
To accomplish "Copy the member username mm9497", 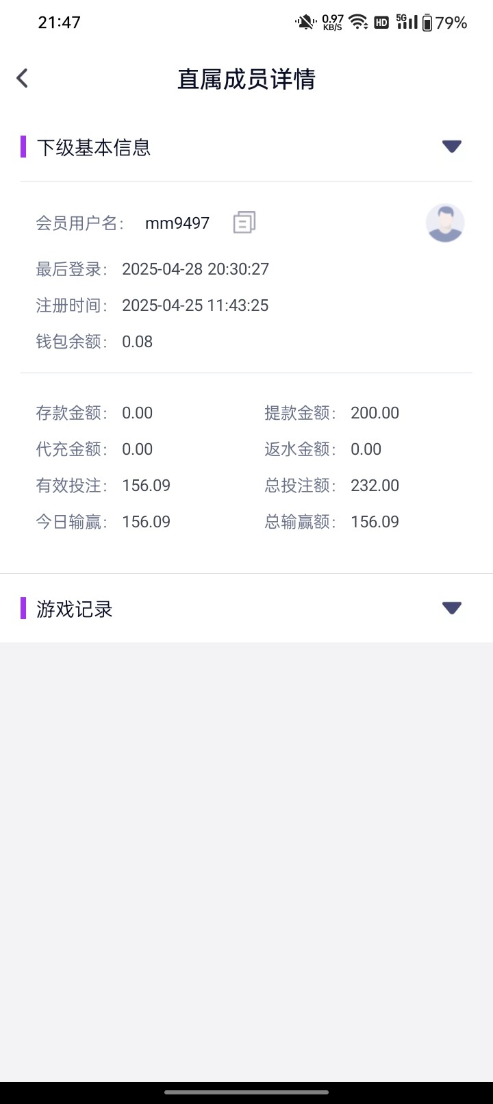I will [244, 223].
